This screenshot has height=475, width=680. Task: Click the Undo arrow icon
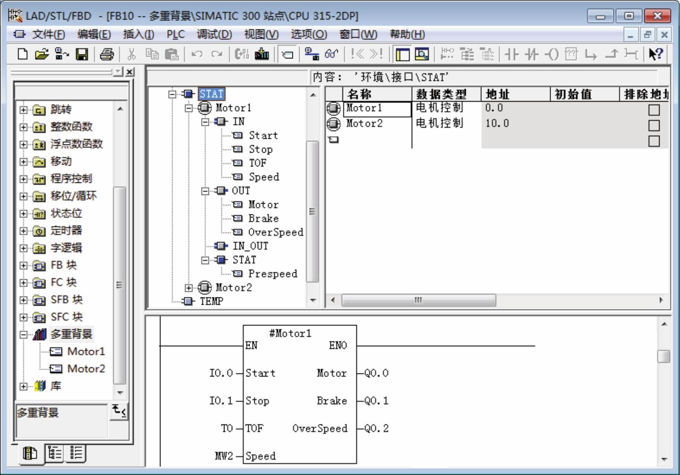pyautogui.click(x=197, y=54)
